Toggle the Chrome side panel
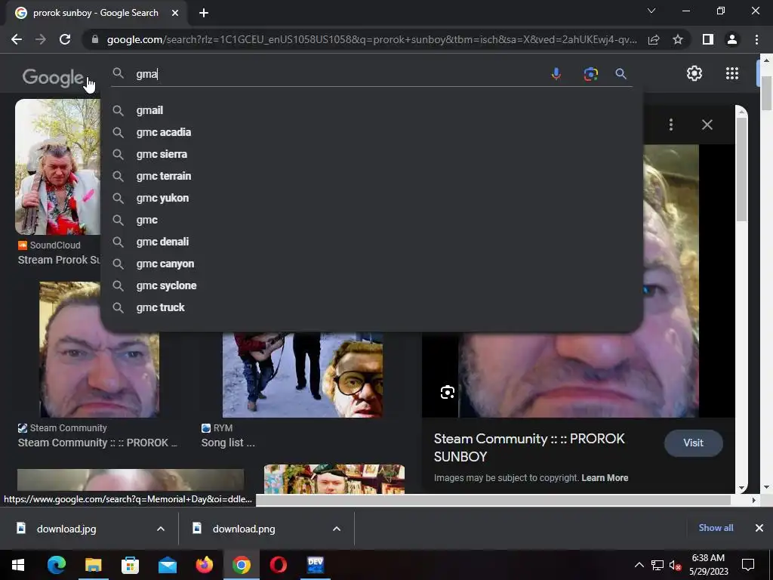This screenshot has height=580, width=773. pos(707,39)
